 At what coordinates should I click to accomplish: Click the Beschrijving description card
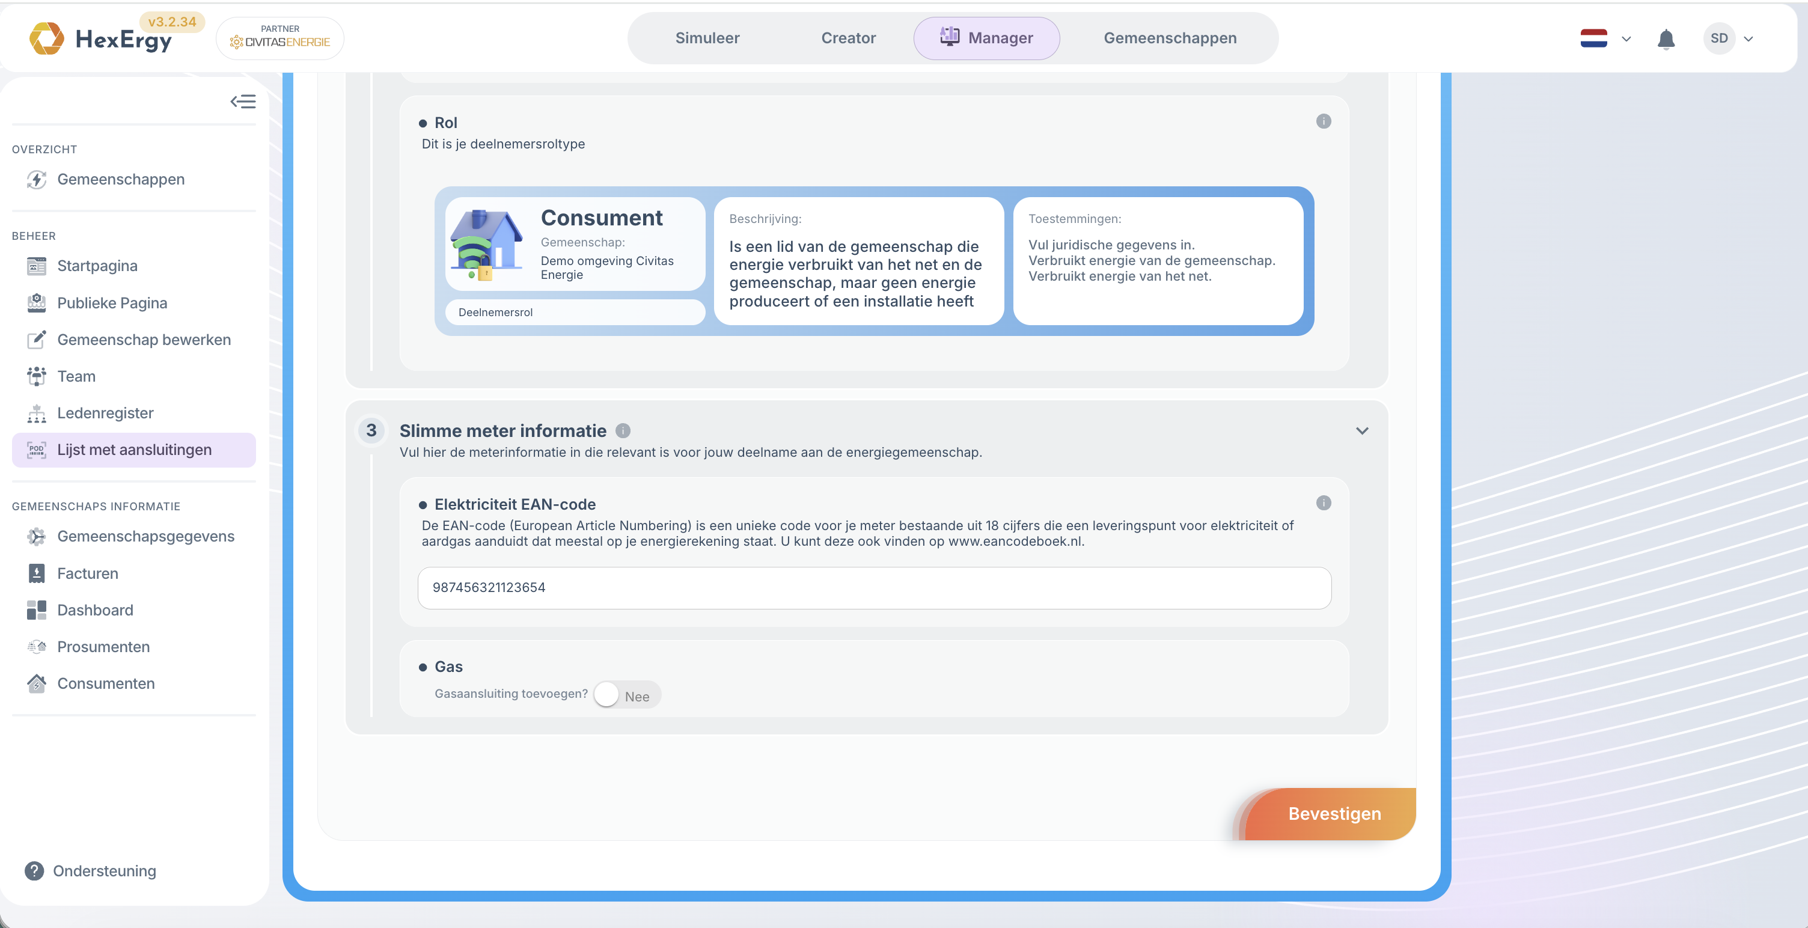(x=858, y=261)
